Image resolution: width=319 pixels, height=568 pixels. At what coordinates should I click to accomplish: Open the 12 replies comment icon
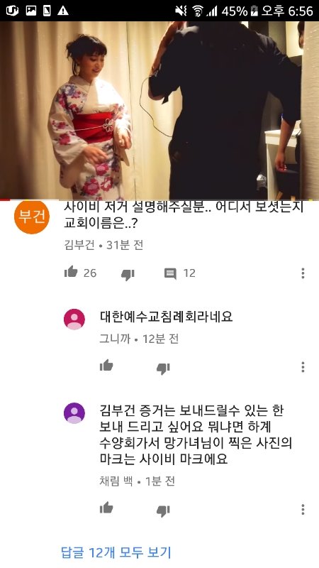click(x=170, y=273)
